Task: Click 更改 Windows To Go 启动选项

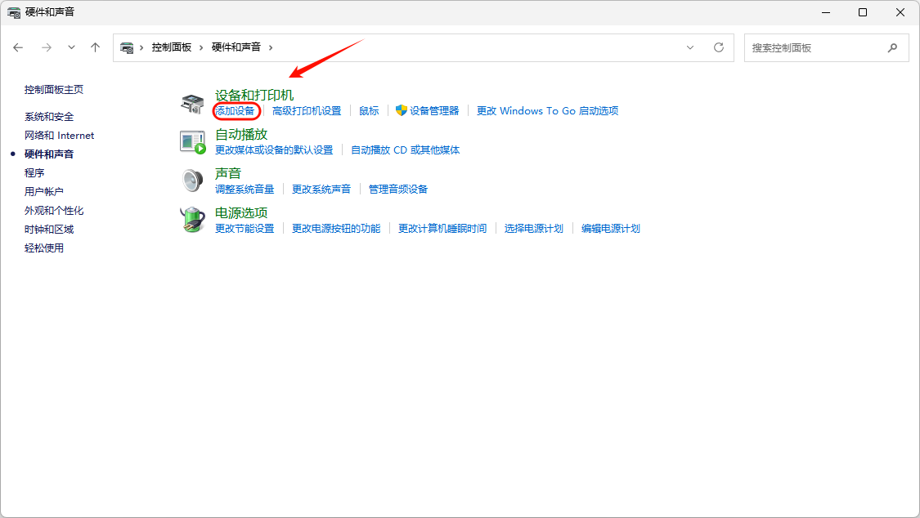Action: point(547,111)
